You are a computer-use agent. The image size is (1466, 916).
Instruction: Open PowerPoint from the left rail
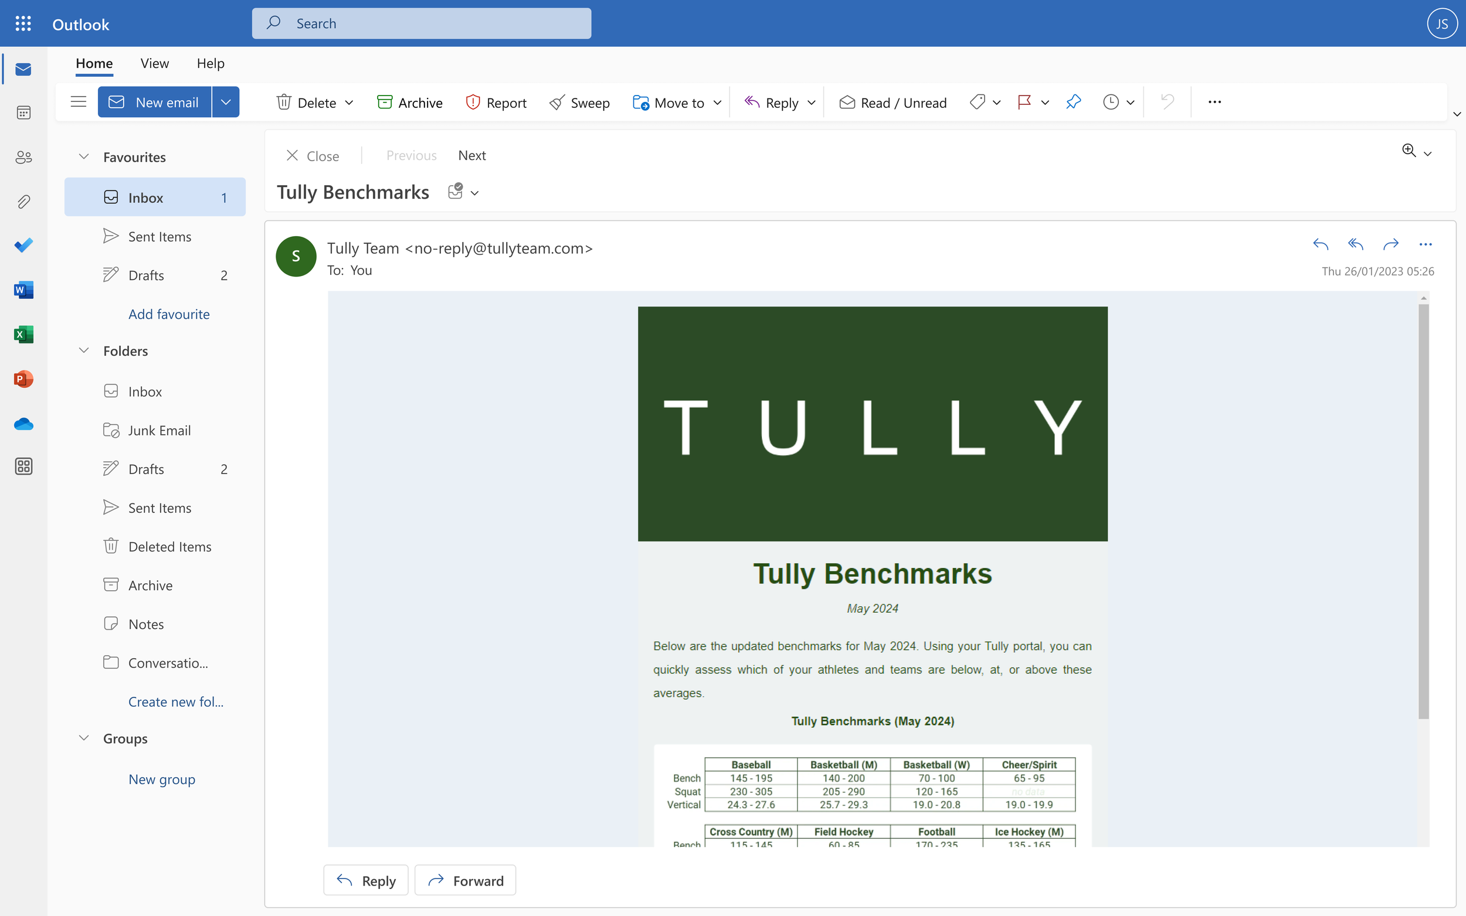23,379
